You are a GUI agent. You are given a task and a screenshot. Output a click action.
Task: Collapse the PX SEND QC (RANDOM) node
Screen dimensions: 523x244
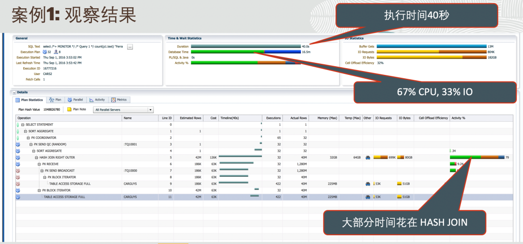(31, 144)
